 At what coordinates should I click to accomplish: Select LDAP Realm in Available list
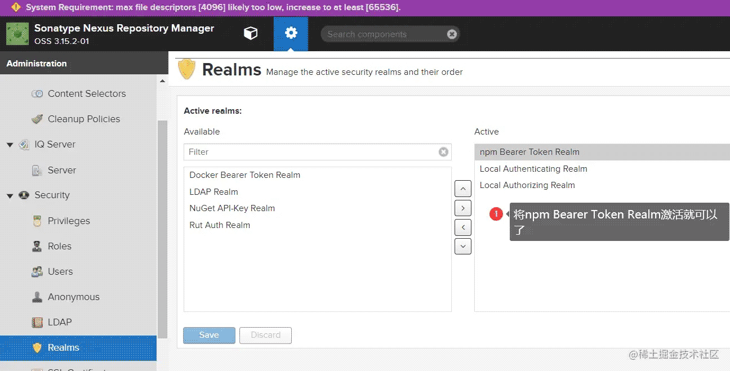pyautogui.click(x=318, y=192)
